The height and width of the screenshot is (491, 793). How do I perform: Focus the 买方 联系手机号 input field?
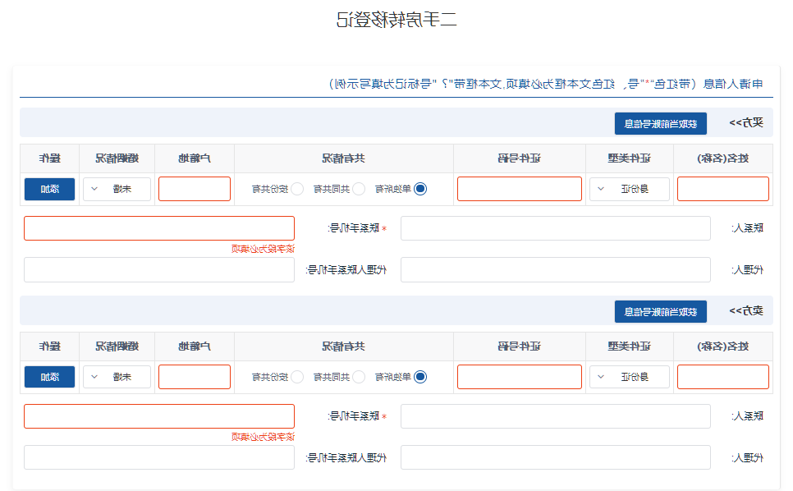tap(159, 228)
